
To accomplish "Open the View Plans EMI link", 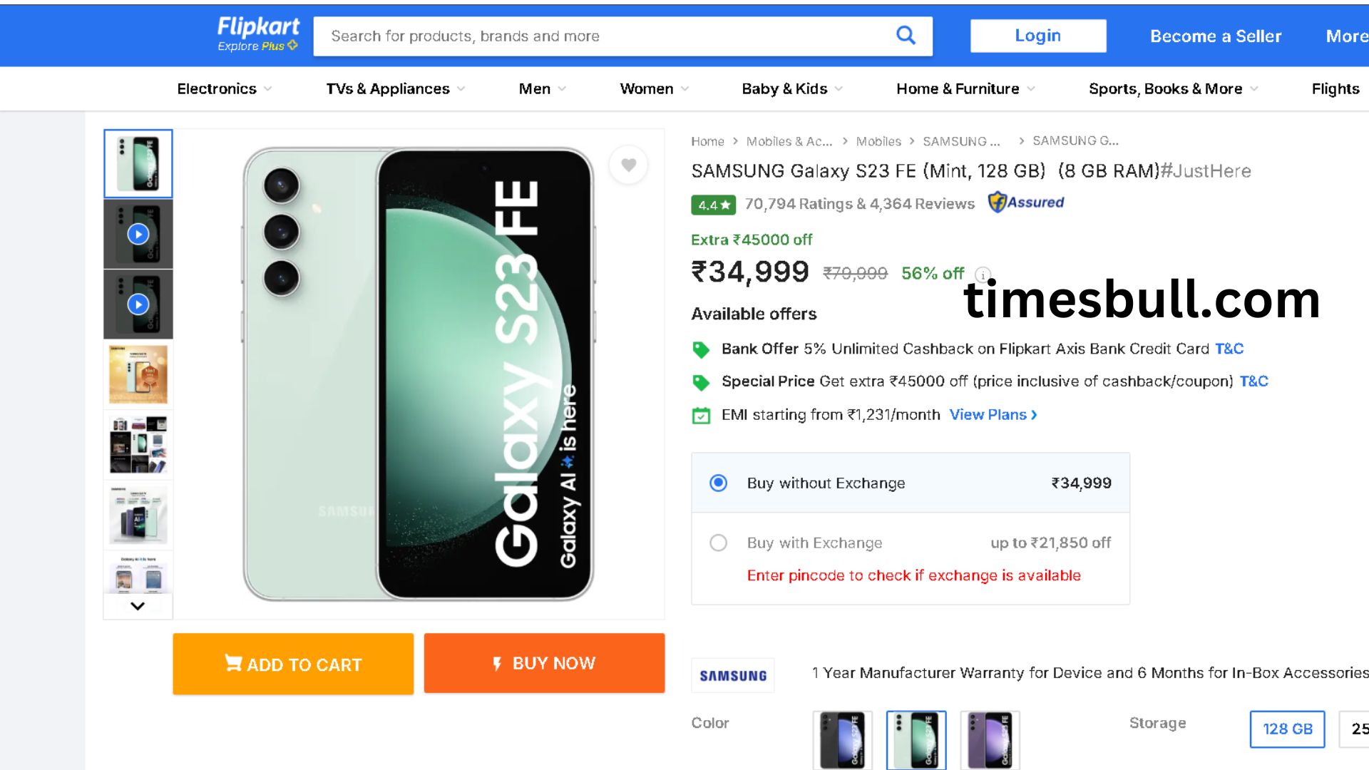I will [x=993, y=415].
